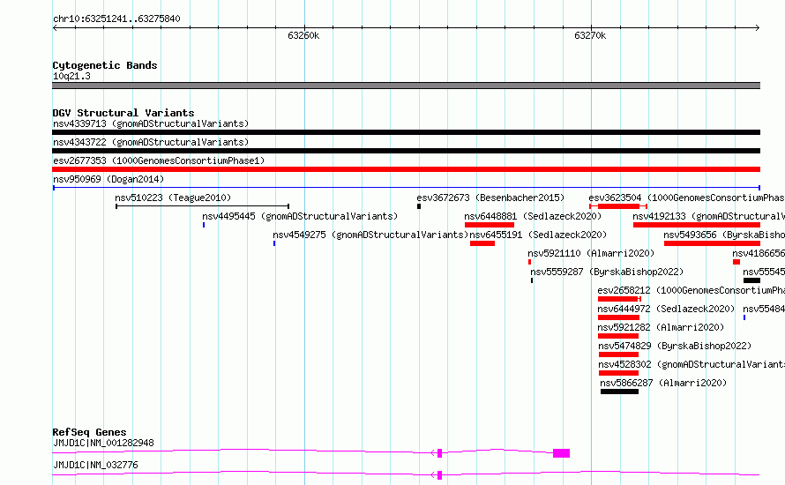Click Cytogenetic Bands track heading
The image size is (785, 485).
(x=105, y=65)
